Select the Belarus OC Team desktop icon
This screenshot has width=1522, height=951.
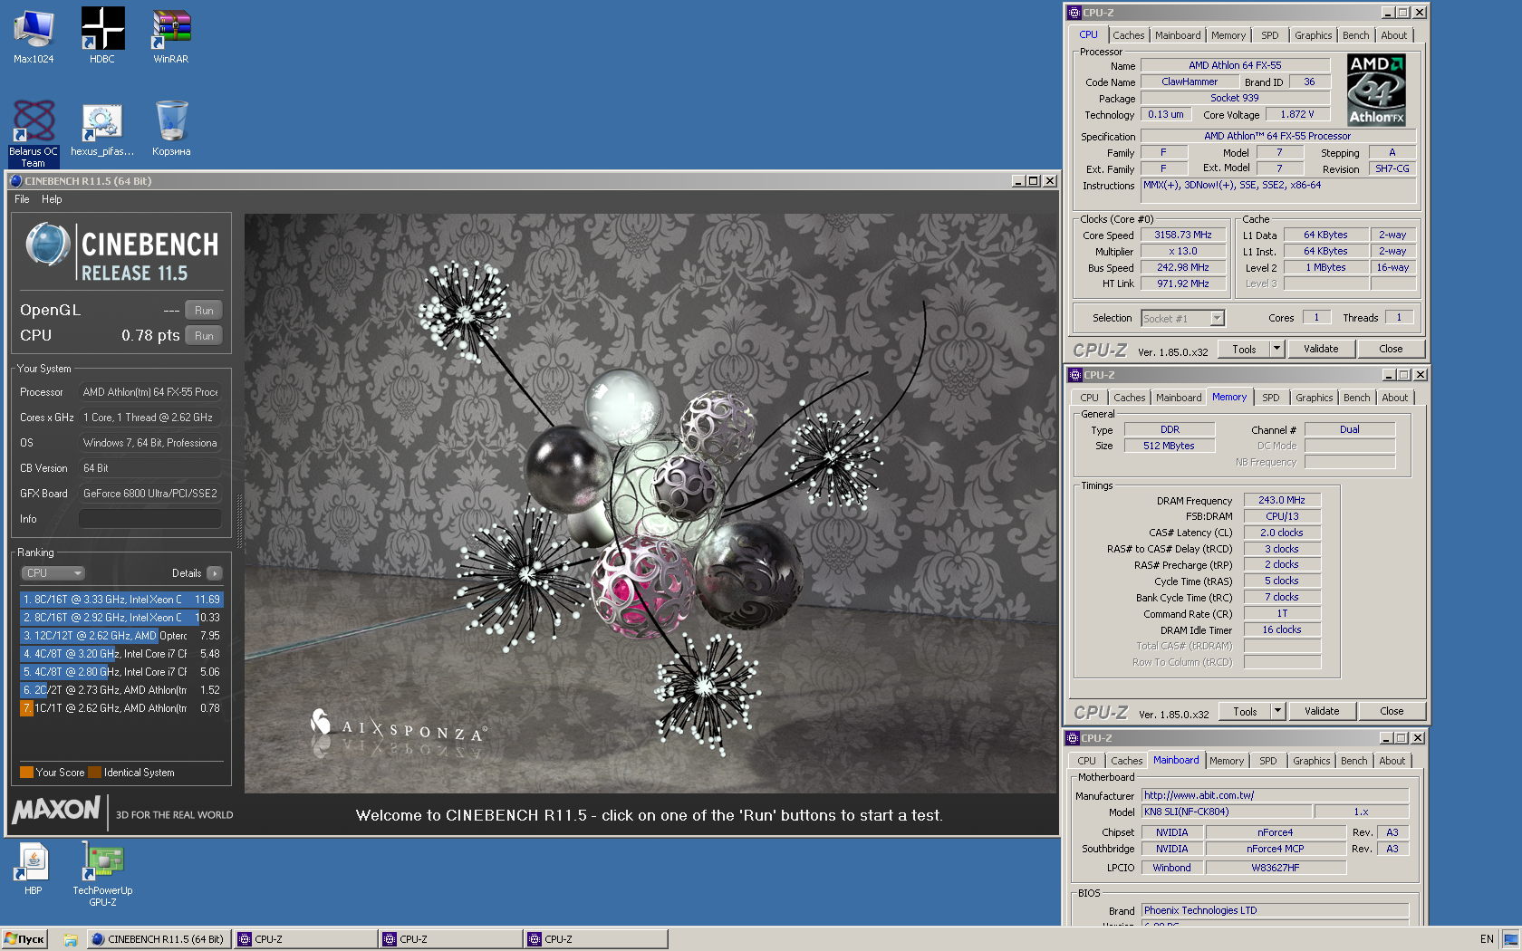34,134
